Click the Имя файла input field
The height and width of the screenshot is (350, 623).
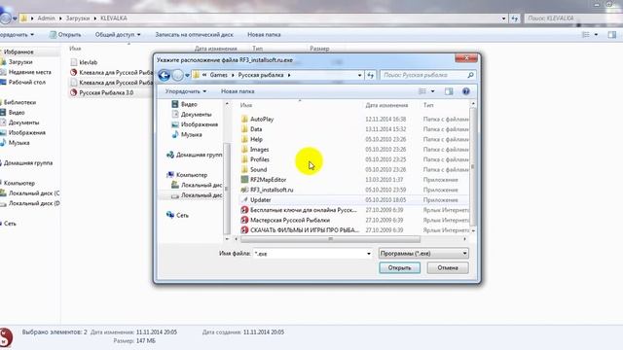pos(310,254)
